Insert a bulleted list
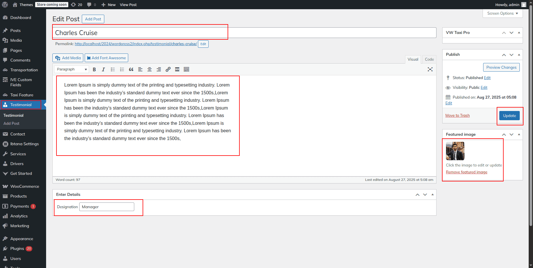 tap(113, 69)
